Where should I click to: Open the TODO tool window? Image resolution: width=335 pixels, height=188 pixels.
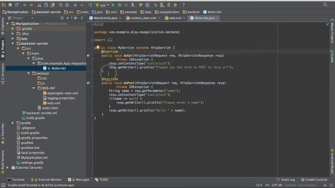(x=102, y=180)
